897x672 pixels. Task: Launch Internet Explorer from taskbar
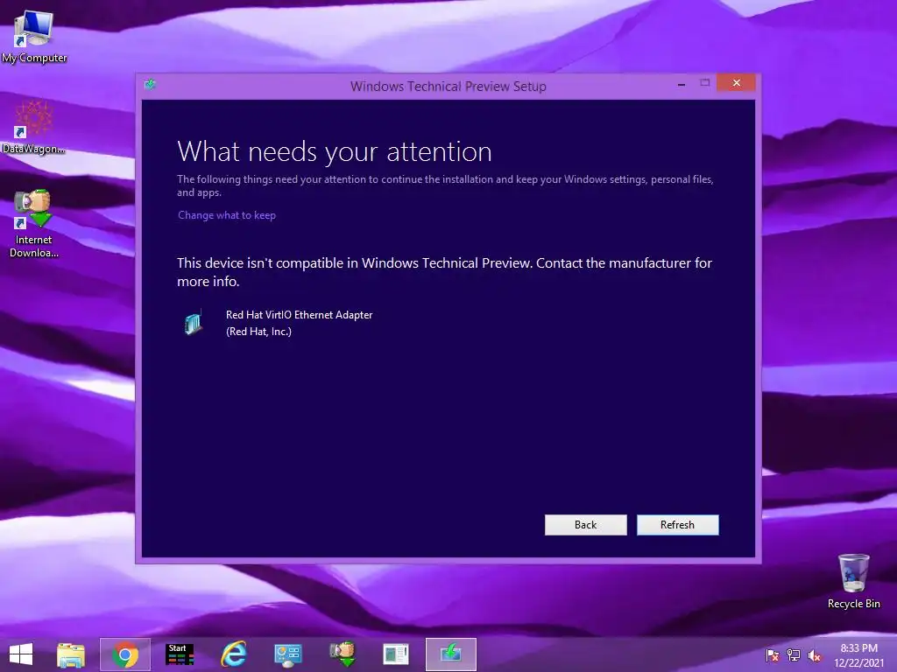pyautogui.click(x=233, y=654)
